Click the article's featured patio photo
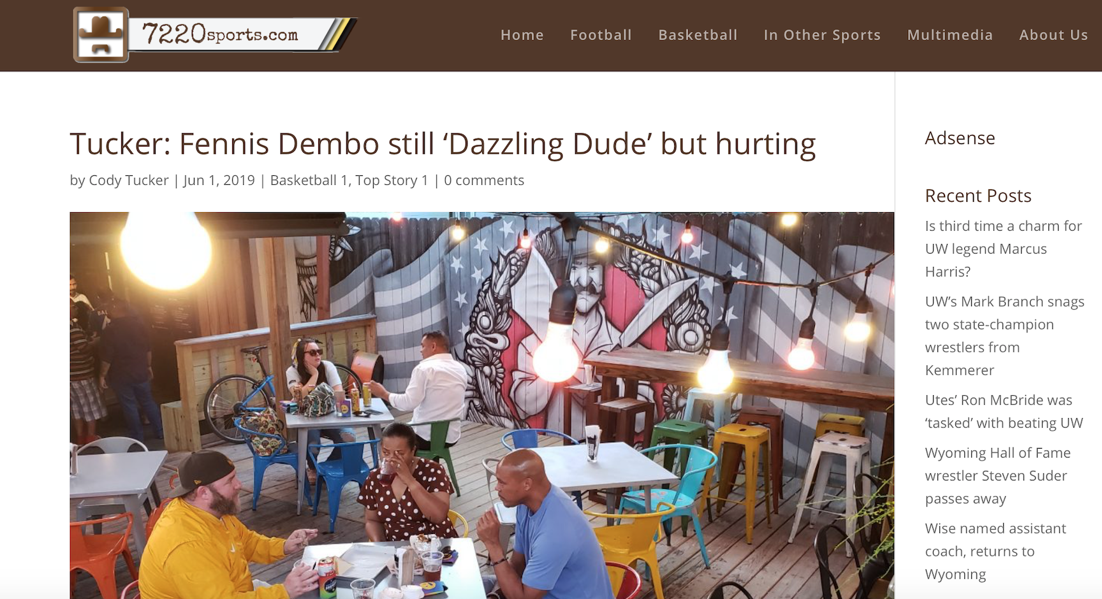 [x=481, y=405]
